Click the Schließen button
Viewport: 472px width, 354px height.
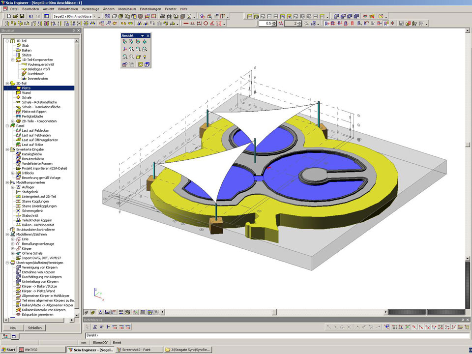coord(34,327)
